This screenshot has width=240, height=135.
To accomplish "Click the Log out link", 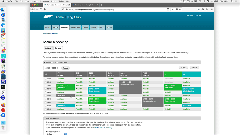I will 198,16.
